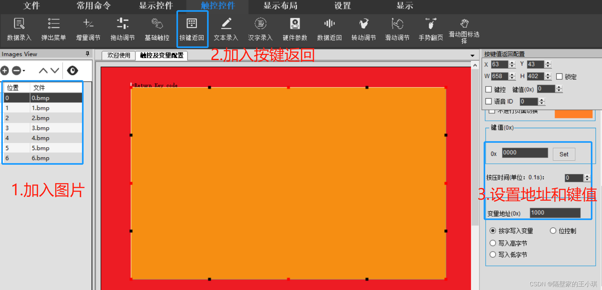Select the 文本录入 text input tool
This screenshot has height=290, width=602.
(x=226, y=30)
